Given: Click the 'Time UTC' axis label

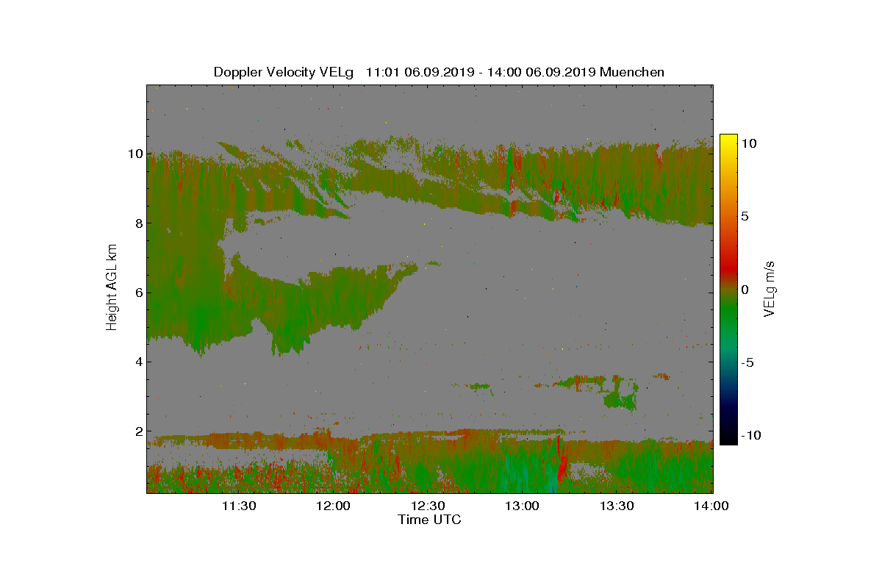Looking at the screenshot, I should pyautogui.click(x=429, y=520).
